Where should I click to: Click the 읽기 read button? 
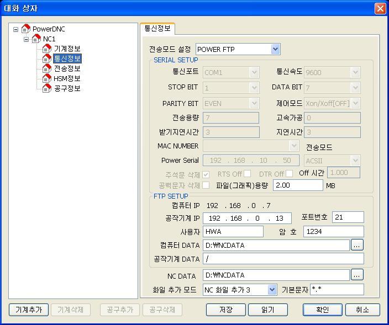268,310
